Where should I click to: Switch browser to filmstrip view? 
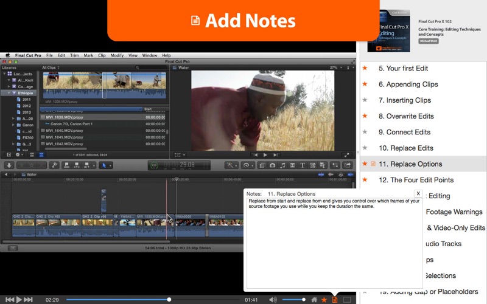(32, 154)
